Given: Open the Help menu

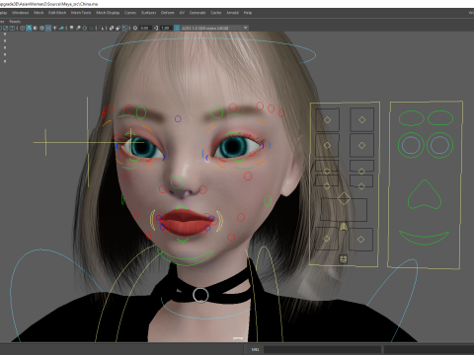Looking at the screenshot, I should pos(248,13).
